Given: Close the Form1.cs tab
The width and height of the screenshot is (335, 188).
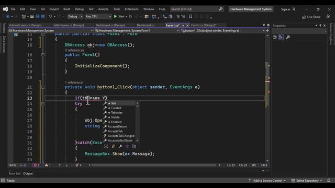Looking at the screenshot, I should (187, 26).
